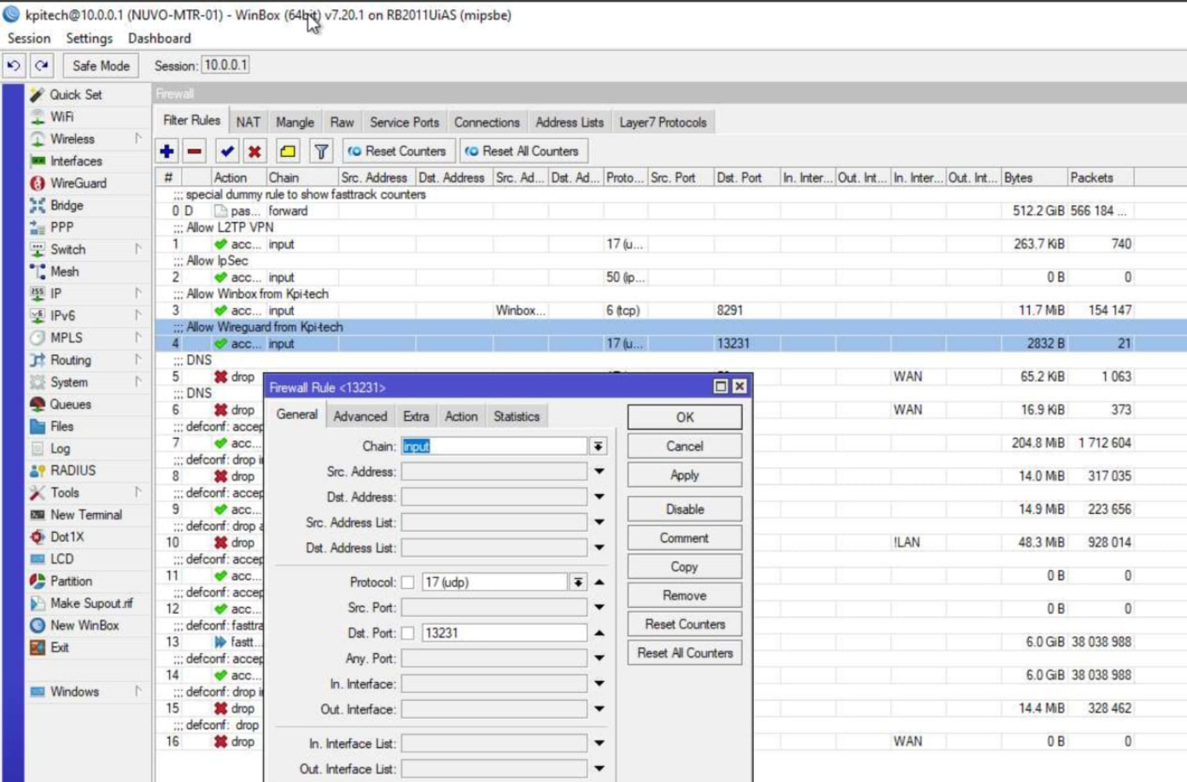Open the Advanced tab in rule dialog
Viewport: 1187px width, 782px height.
[x=360, y=417]
